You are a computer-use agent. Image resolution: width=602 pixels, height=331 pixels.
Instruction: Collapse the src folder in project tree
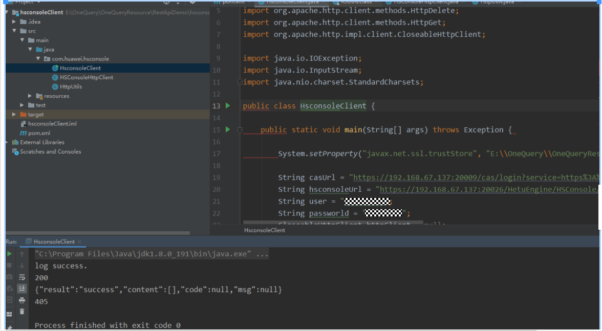(15, 31)
